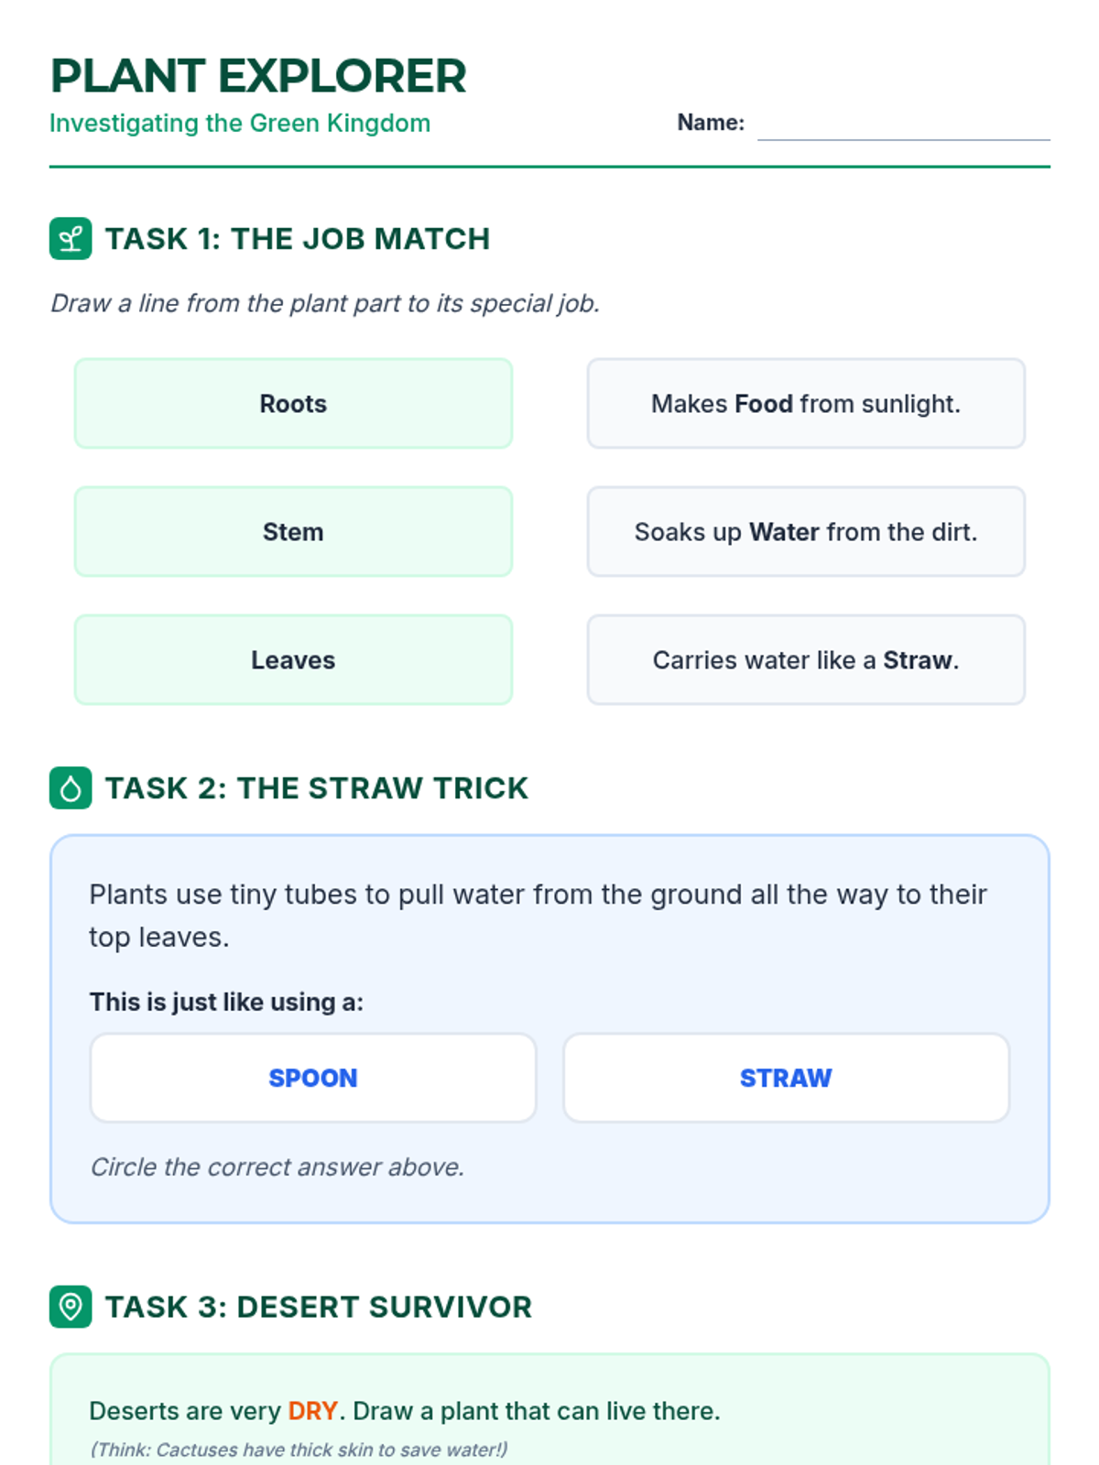Image resolution: width=1099 pixels, height=1465 pixels.
Task: Click the water droplet icon beside Task 2
Action: tap(71, 788)
